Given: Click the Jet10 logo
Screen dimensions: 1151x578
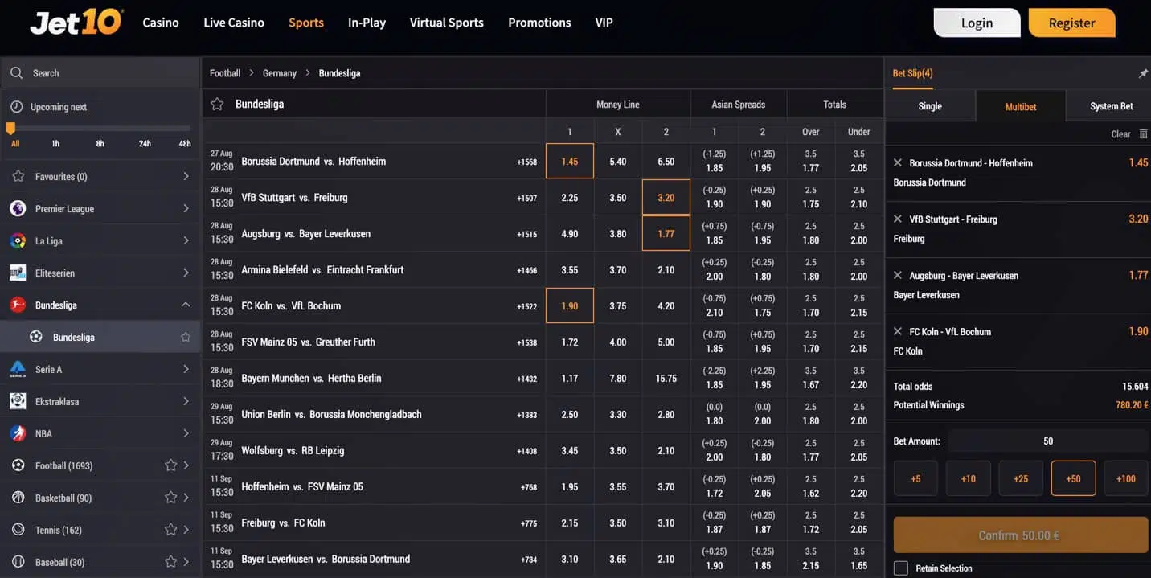Looking at the screenshot, I should pyautogui.click(x=76, y=22).
